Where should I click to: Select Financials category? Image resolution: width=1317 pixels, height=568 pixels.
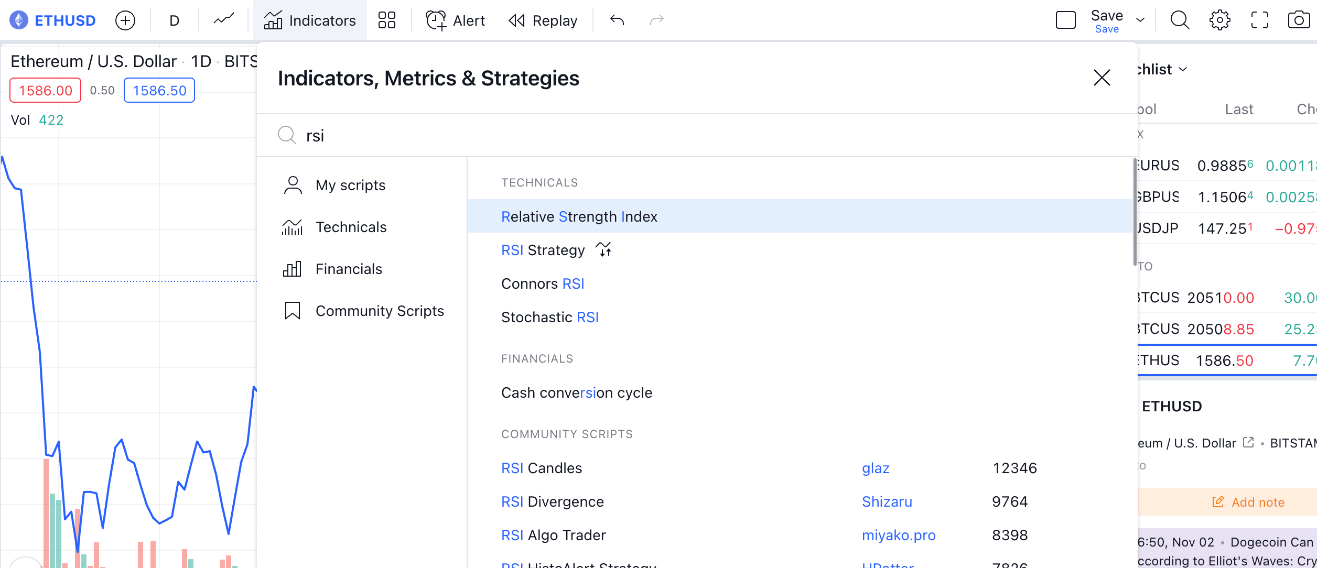tap(362, 269)
